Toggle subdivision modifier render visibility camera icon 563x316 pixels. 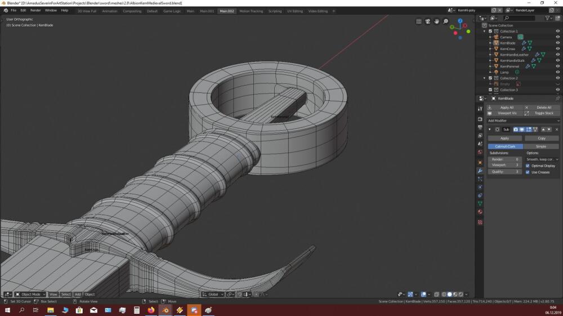pyautogui.click(x=516, y=130)
